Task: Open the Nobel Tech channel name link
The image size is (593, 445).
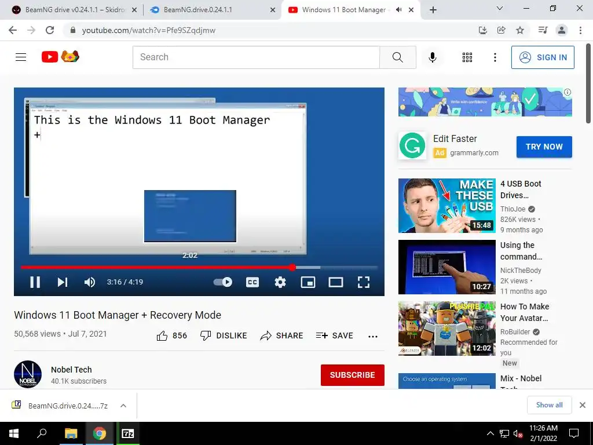Action: coord(71,370)
